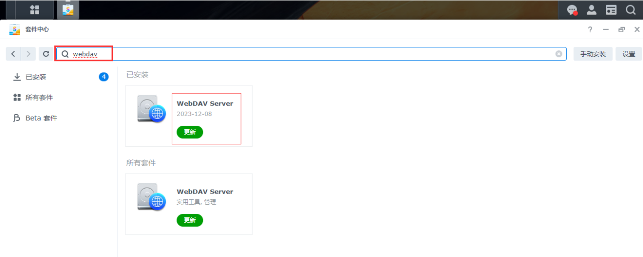The height and width of the screenshot is (257, 643).
Task: Click the 套件中心 window title icon
Action: click(15, 30)
